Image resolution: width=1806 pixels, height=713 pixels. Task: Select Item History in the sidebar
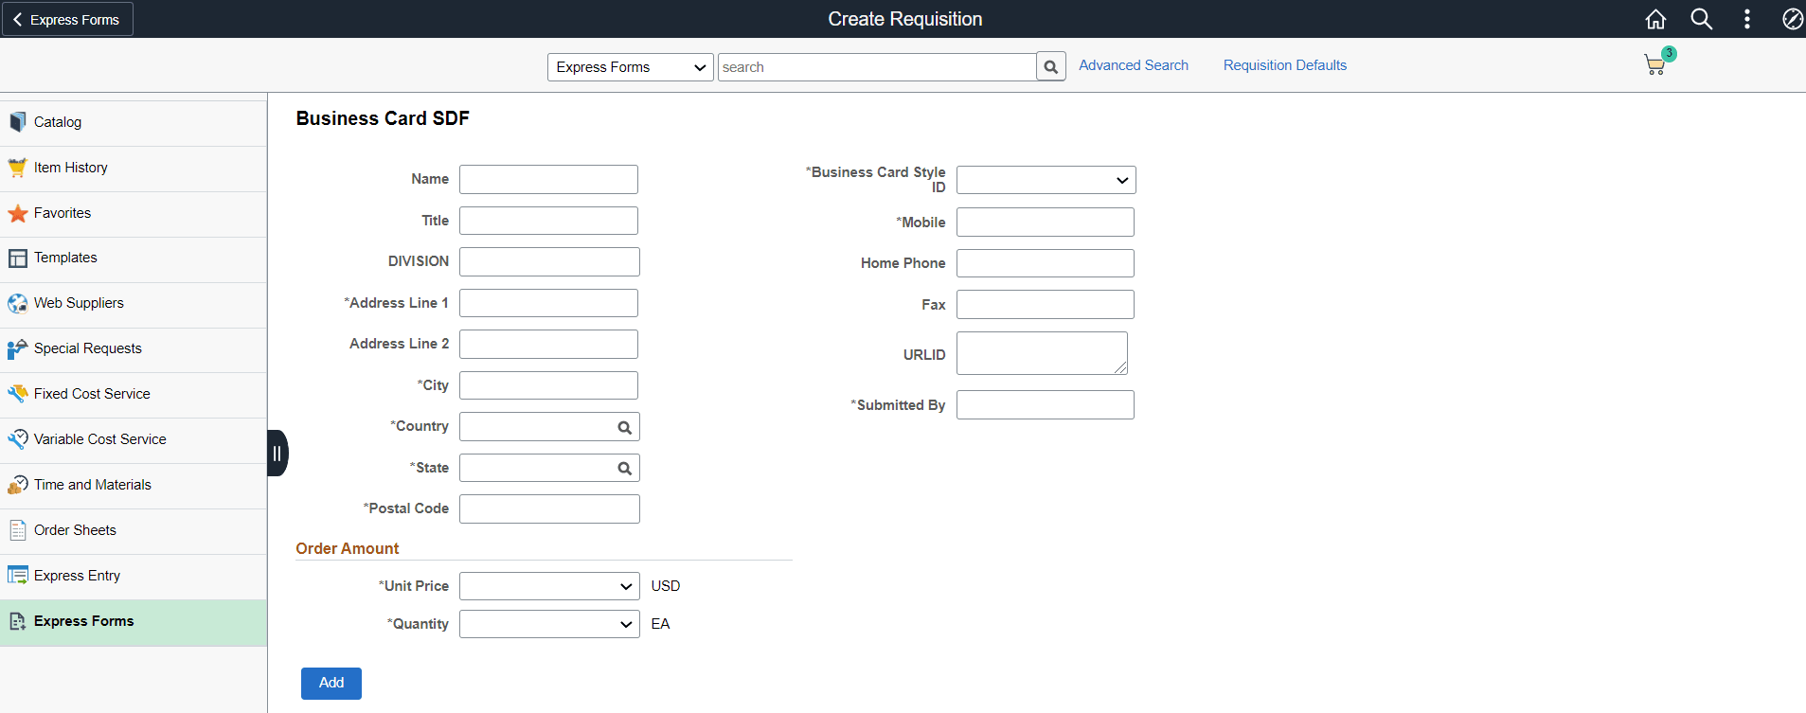tap(134, 169)
